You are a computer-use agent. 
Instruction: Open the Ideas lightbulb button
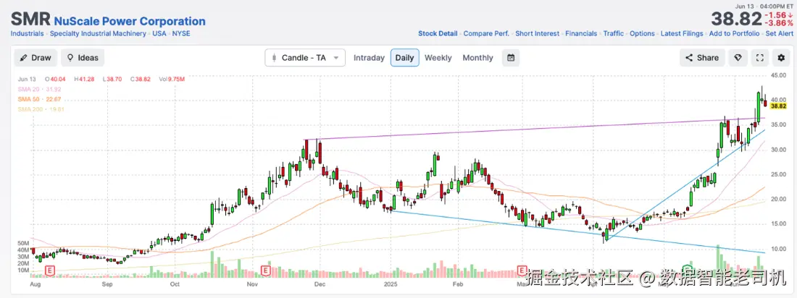[x=83, y=57]
